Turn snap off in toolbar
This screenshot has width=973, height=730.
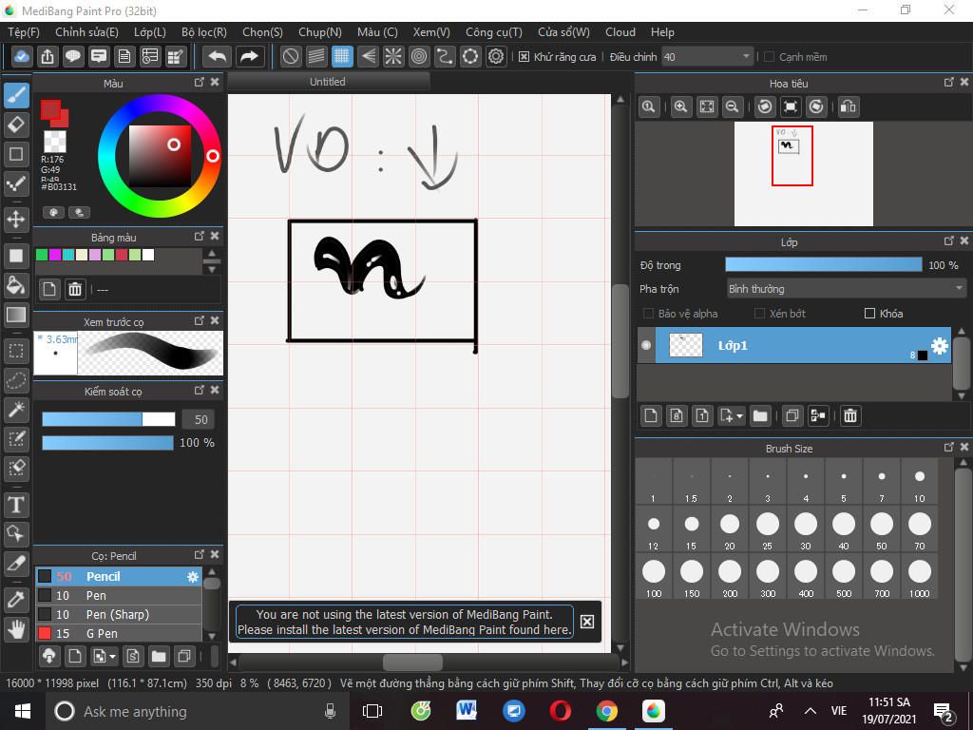[291, 56]
